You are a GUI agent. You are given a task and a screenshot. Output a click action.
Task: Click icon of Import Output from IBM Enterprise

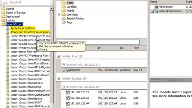[7, 71]
